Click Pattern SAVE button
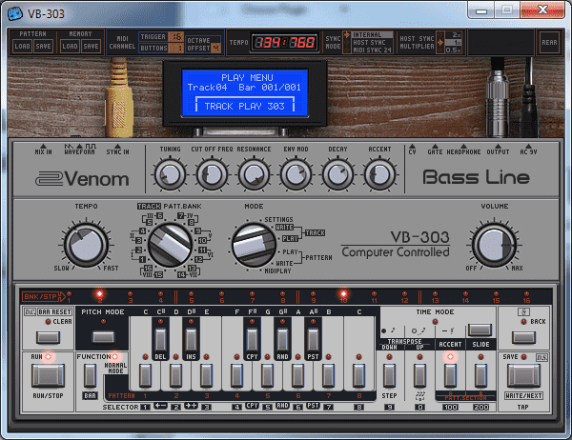Screen dimensions: 572x440 pos(44,46)
